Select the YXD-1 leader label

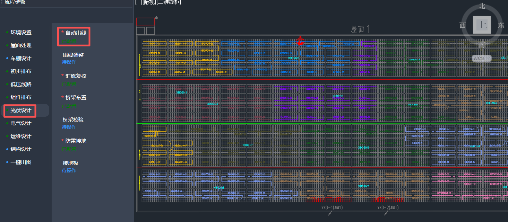(x=332, y=207)
